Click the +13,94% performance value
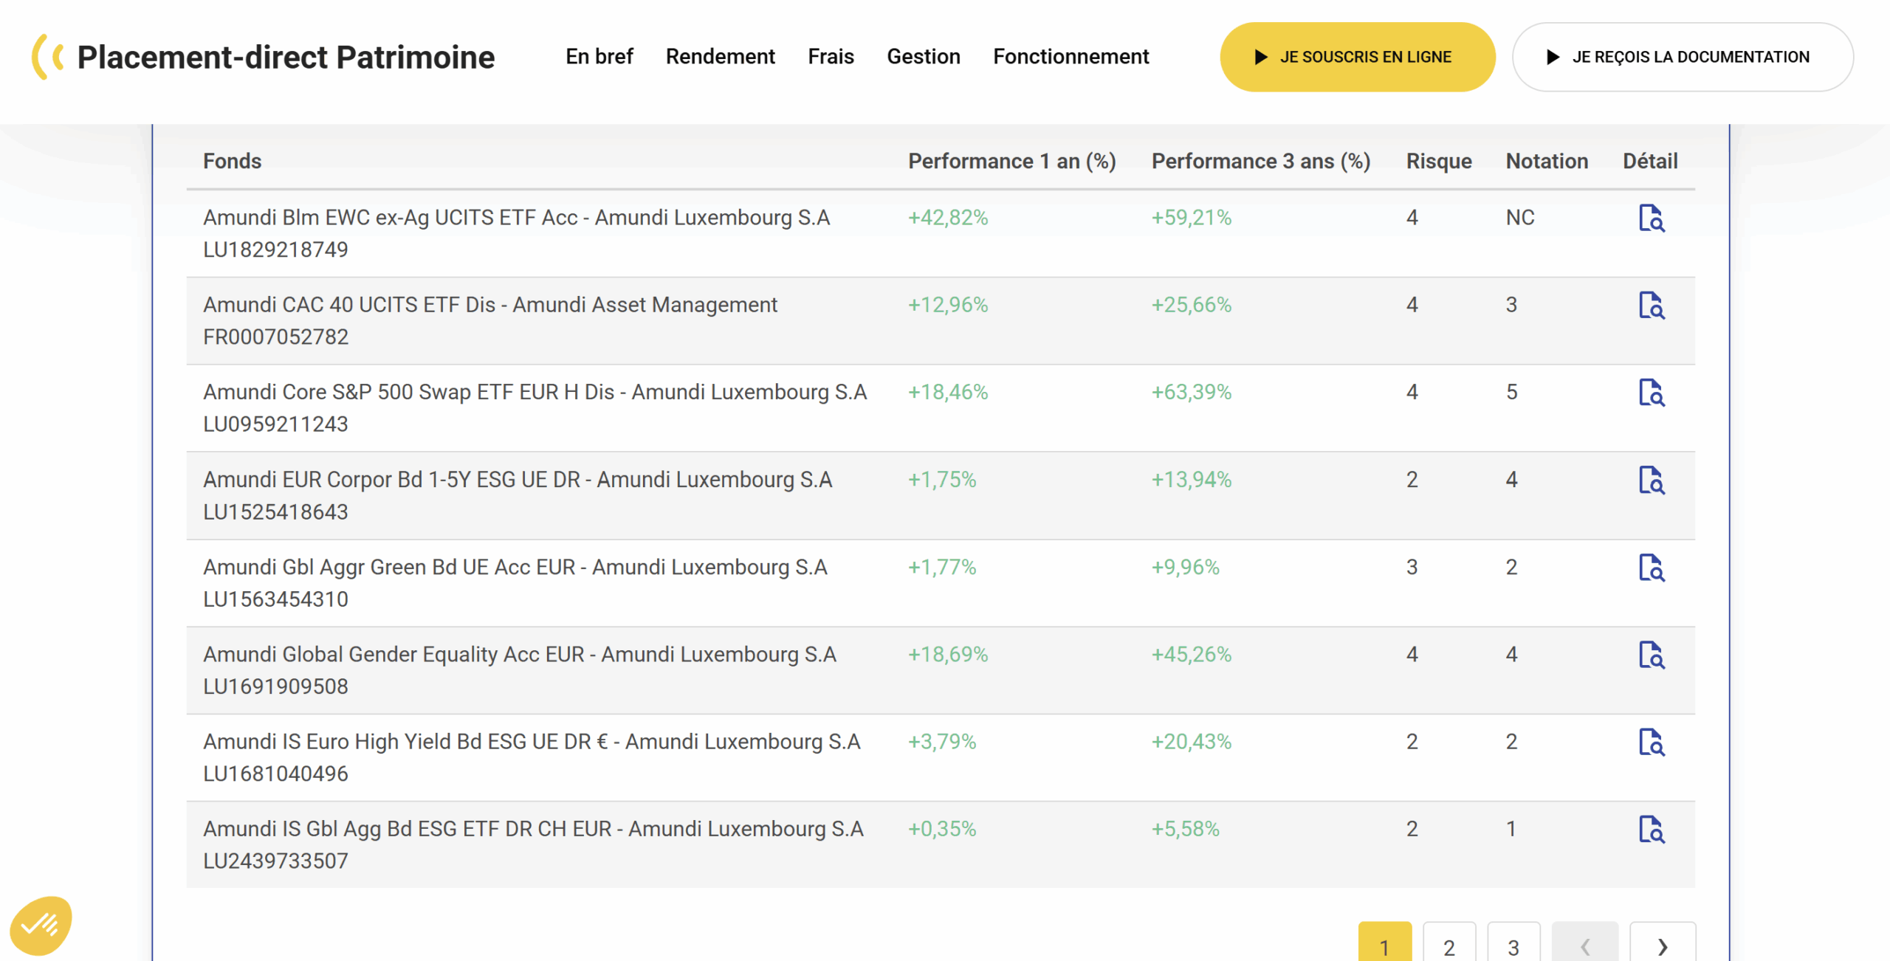 (x=1192, y=480)
